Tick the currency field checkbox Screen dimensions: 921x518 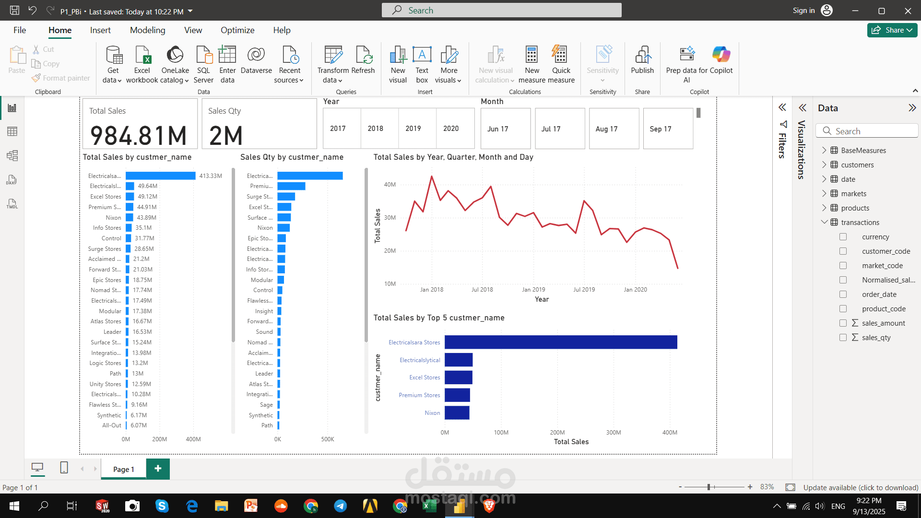click(843, 237)
